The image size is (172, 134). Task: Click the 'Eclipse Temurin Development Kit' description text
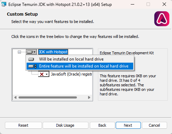(x=127, y=53)
